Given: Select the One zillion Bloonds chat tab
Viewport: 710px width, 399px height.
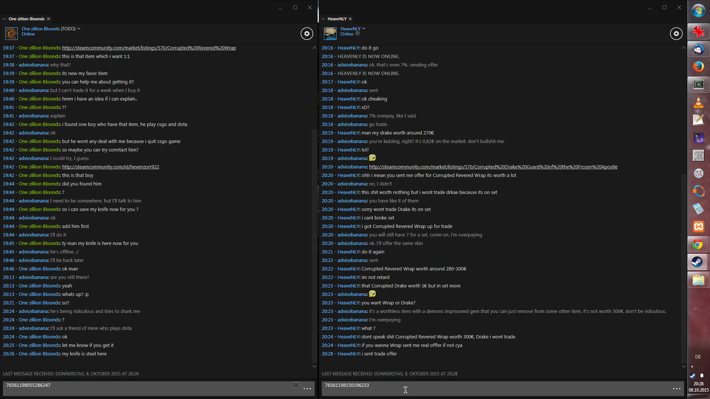Looking at the screenshot, I should 27,19.
